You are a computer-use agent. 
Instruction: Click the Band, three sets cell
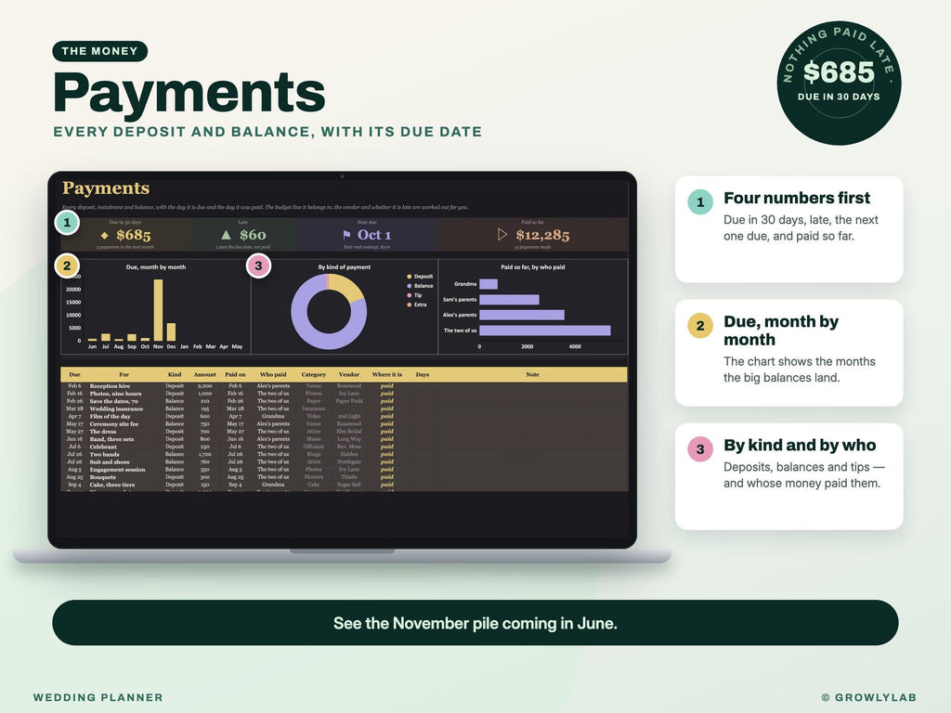coord(111,439)
